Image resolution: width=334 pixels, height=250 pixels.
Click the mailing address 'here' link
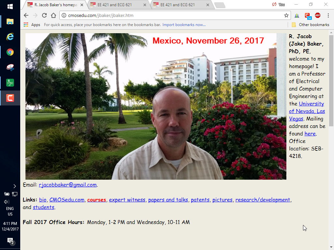click(310, 134)
